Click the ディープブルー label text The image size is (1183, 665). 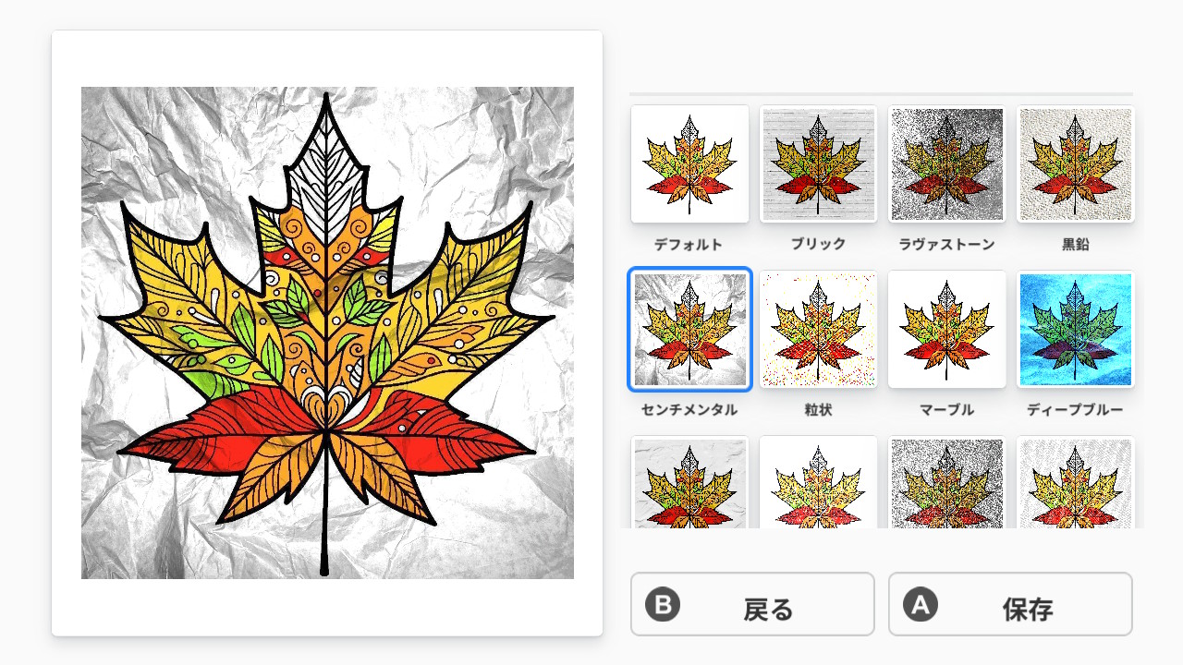pos(1075,410)
